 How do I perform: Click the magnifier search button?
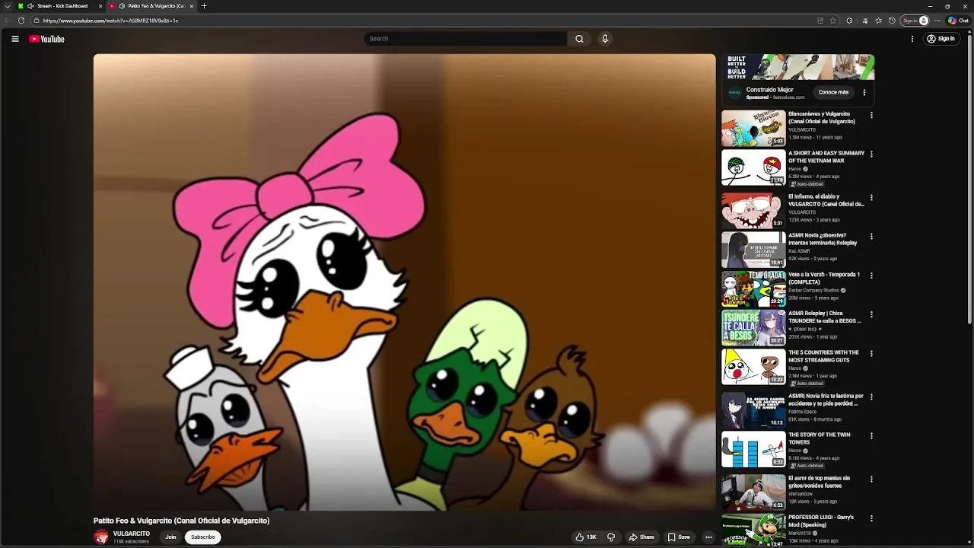579,39
